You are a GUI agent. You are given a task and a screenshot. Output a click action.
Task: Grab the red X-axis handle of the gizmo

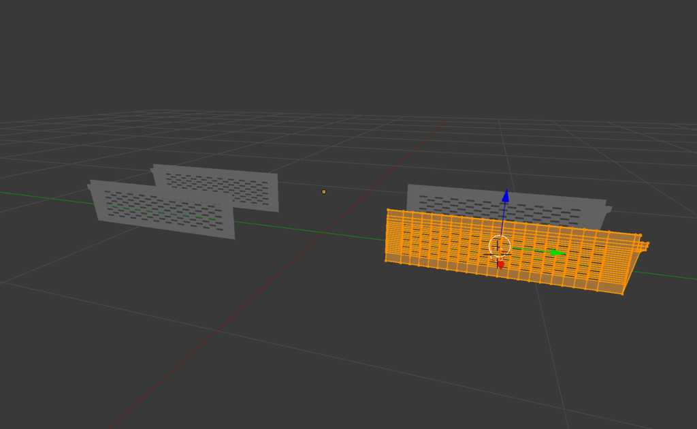pyautogui.click(x=501, y=264)
